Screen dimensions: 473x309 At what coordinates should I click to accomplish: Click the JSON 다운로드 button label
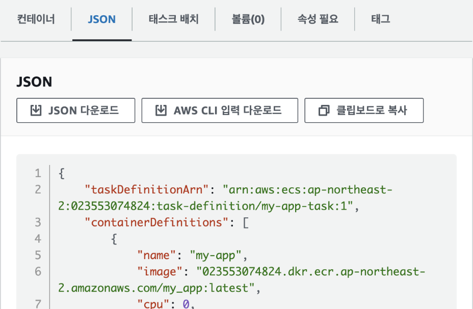tap(84, 110)
